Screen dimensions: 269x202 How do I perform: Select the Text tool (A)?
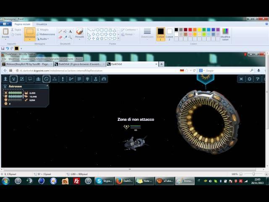(x=70, y=32)
